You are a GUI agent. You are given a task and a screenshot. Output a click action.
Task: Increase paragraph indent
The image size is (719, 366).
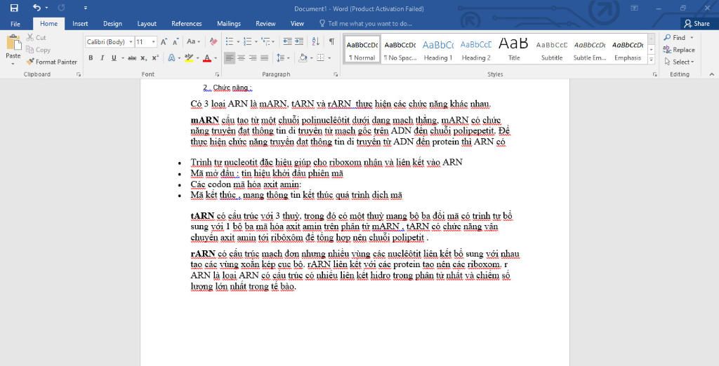click(x=299, y=41)
